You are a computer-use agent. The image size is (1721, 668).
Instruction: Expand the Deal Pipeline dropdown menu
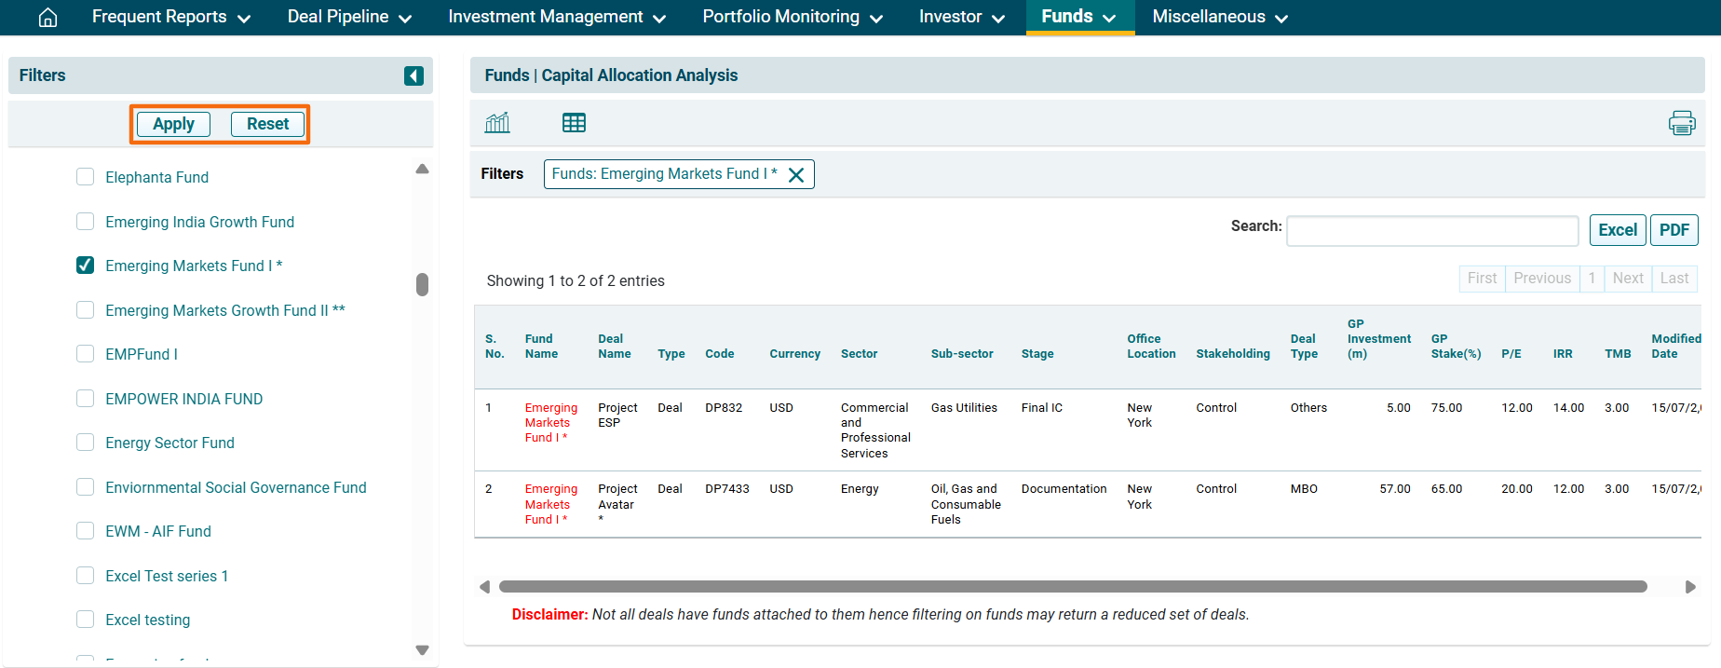pos(349,18)
